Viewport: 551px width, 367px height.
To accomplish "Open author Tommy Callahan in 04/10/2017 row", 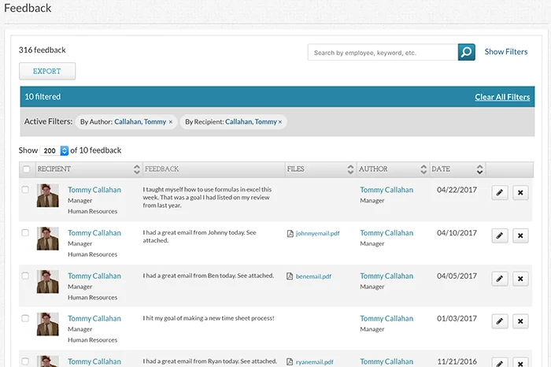I will (x=386, y=233).
